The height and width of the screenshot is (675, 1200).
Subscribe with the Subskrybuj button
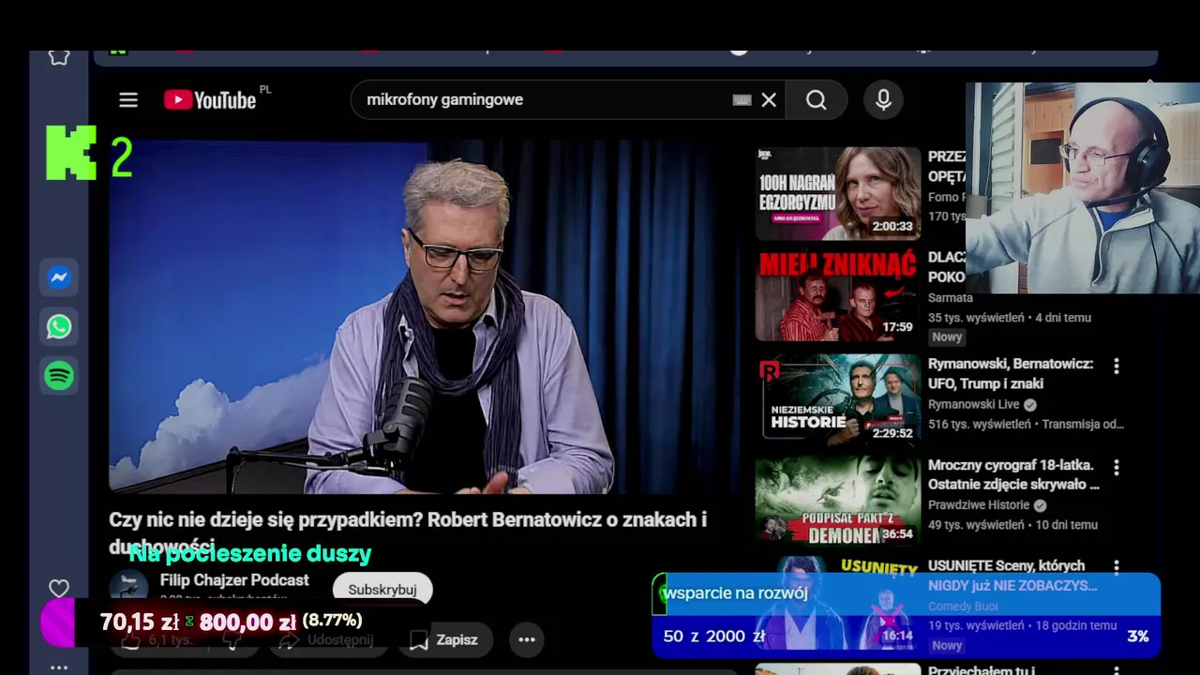click(x=382, y=590)
